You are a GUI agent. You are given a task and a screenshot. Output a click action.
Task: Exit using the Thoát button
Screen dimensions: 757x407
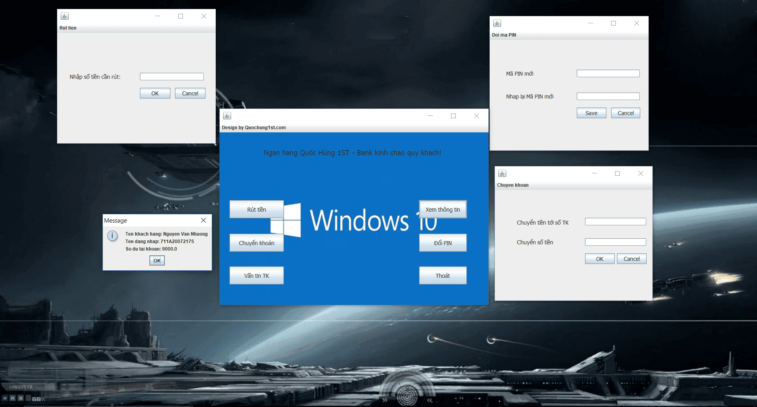coord(442,275)
